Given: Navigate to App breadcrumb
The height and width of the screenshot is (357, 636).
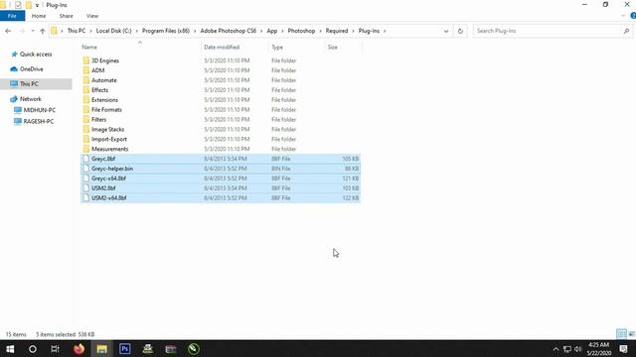Looking at the screenshot, I should (272, 31).
